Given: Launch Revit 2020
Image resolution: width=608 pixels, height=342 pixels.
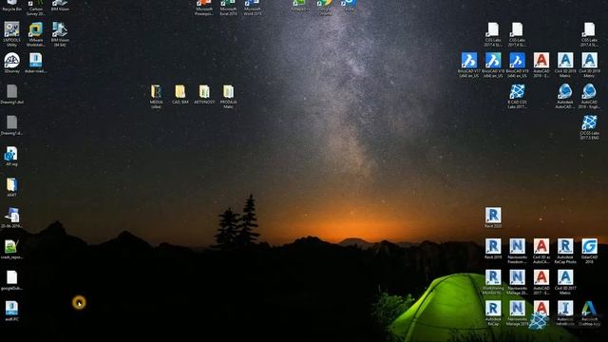Looking at the screenshot, I should 493,218.
